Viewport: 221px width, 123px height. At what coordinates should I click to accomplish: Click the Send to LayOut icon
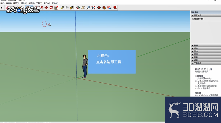[109, 8]
